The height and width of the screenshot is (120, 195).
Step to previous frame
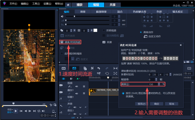pyautogui.click(x=26, y=111)
